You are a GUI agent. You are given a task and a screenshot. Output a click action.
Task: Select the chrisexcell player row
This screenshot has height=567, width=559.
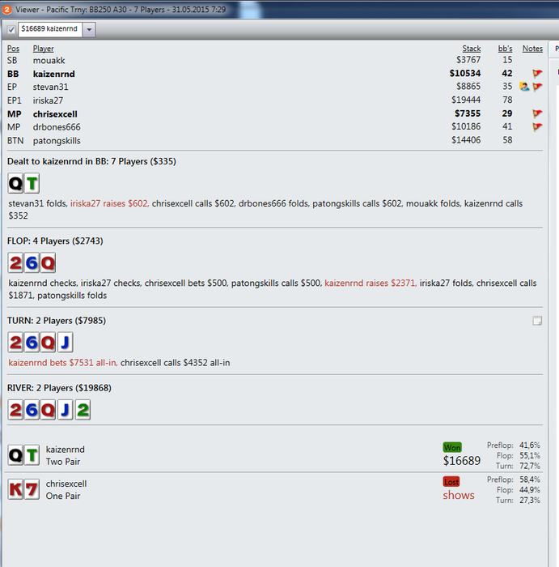click(275, 114)
